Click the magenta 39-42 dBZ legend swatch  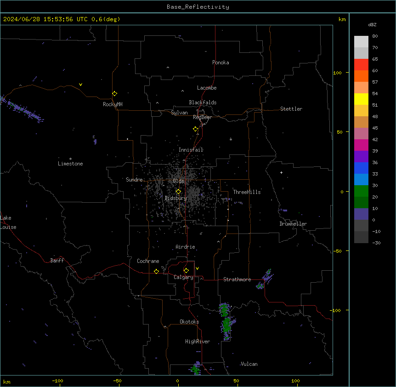(x=361, y=145)
